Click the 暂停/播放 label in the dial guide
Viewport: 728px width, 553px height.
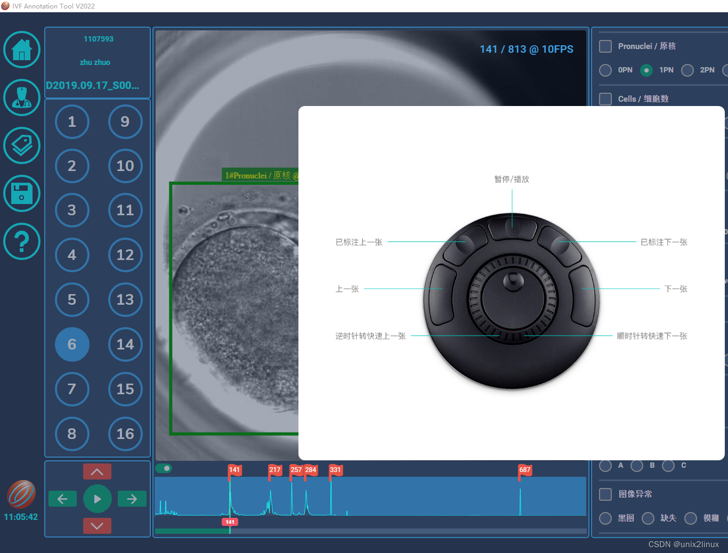click(512, 179)
